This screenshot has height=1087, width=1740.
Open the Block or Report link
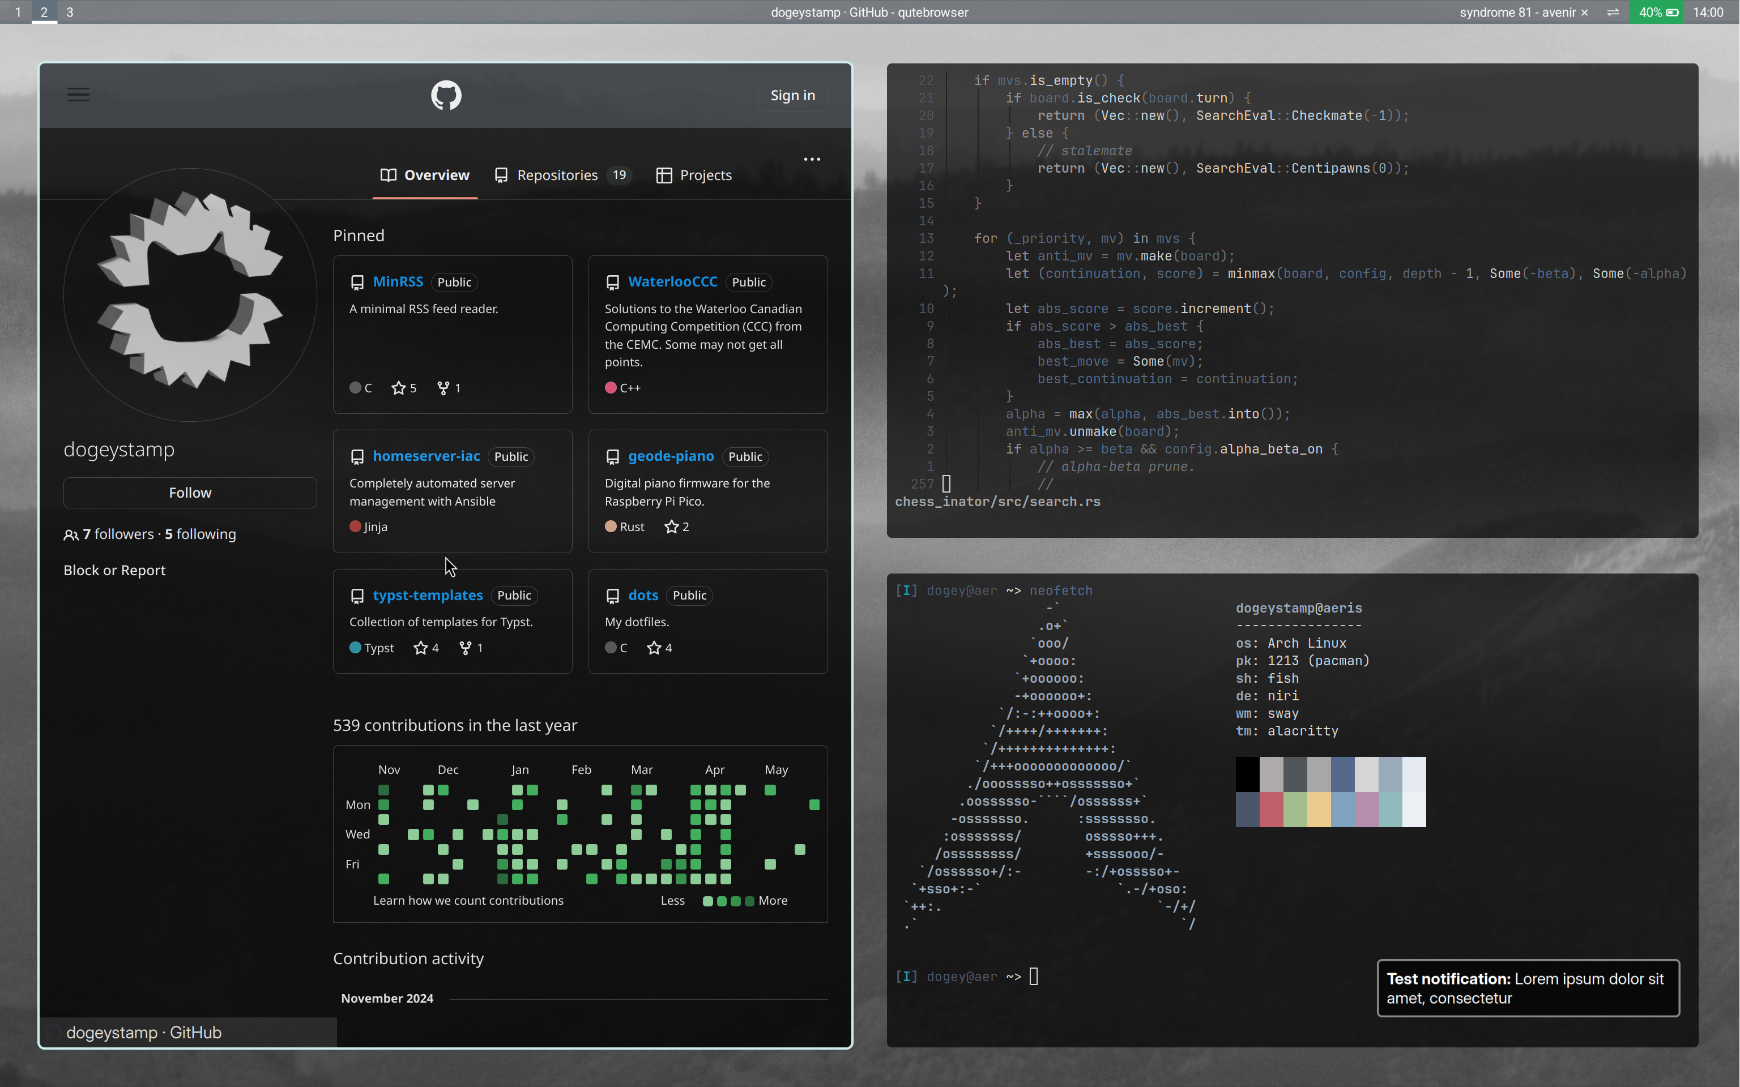pyautogui.click(x=114, y=571)
